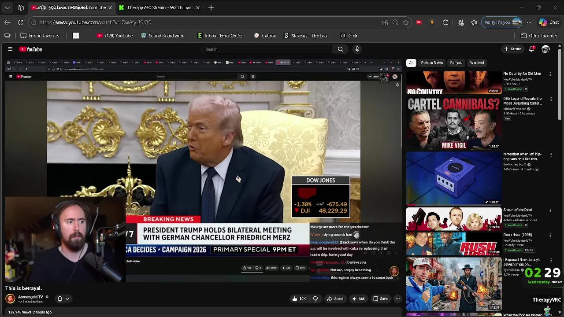Go back with browser back arrow
564x317 pixels.
pos(7,22)
